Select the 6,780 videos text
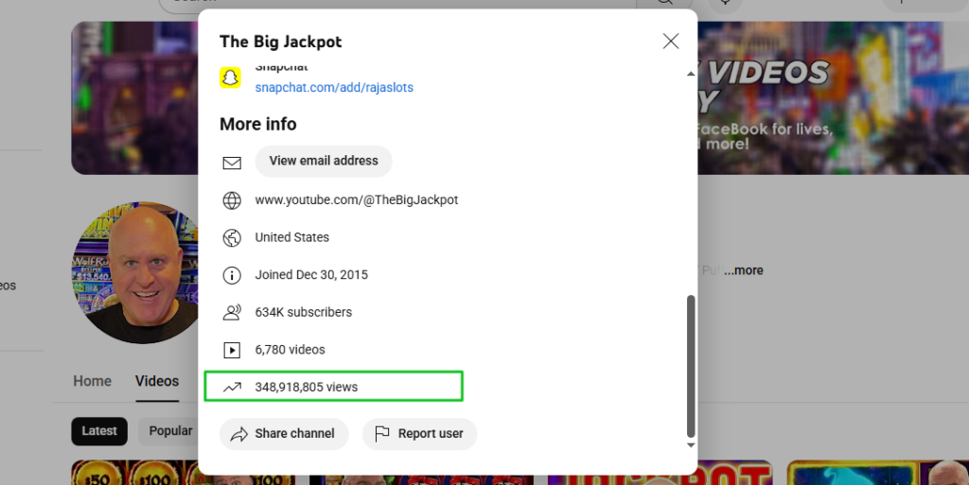The image size is (969, 485). click(290, 350)
